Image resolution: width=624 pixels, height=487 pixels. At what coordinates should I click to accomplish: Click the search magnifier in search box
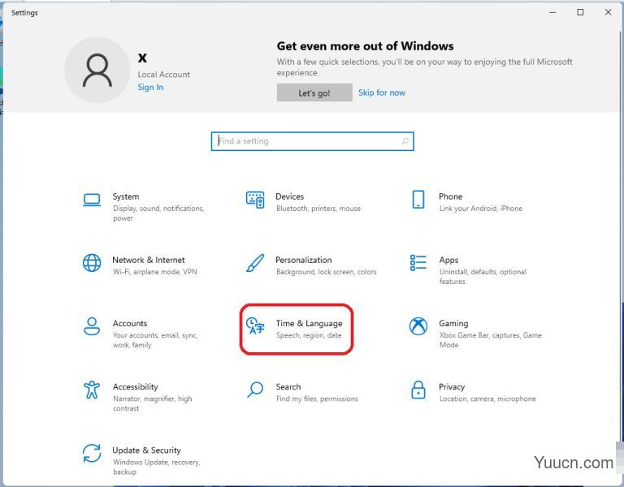[405, 141]
